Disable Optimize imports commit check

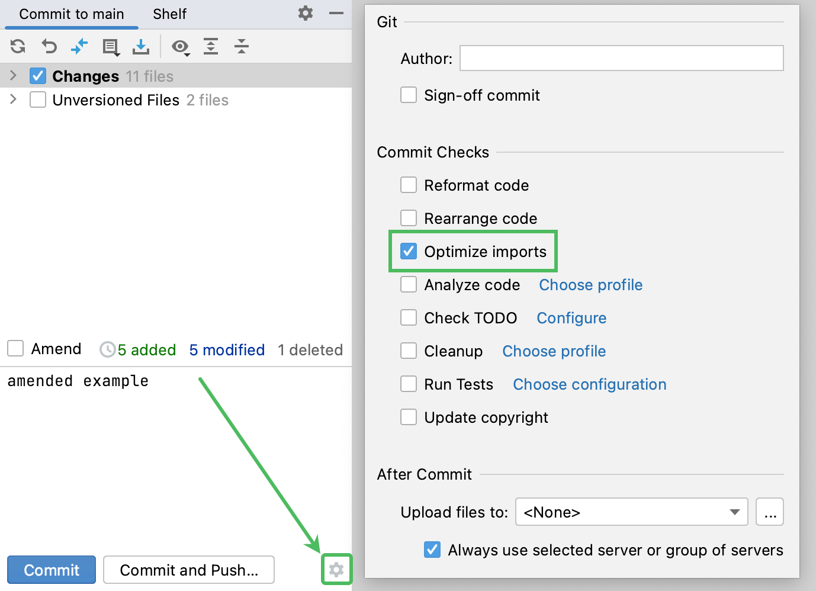409,251
